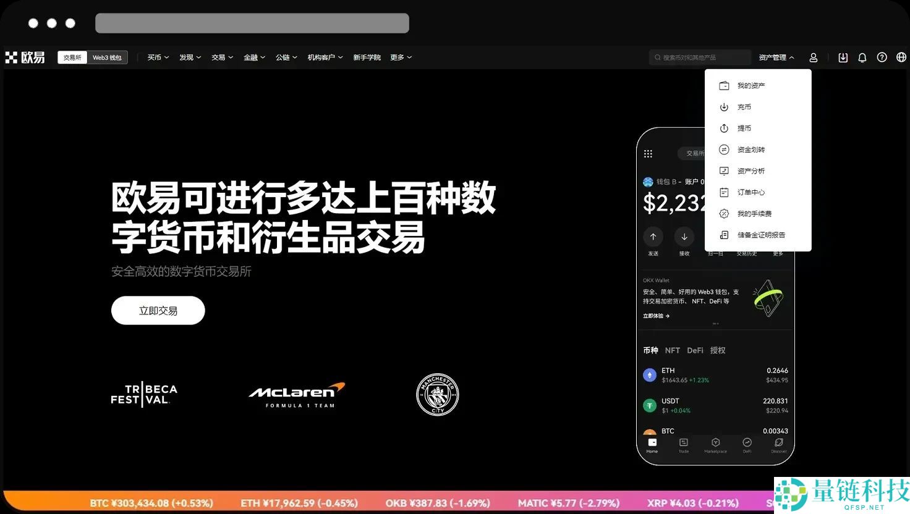This screenshot has height=514, width=910.
Task: Click the language globe icon
Action: (901, 57)
